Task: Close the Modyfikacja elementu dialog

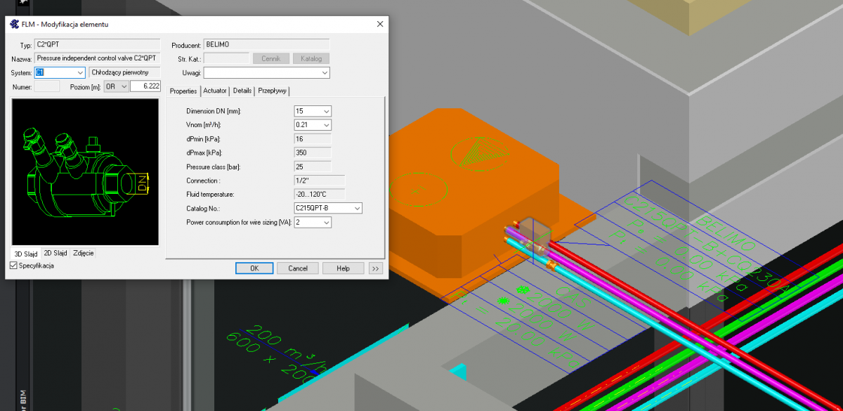Action: (x=380, y=25)
